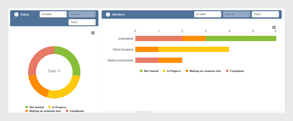Toggle 'Not Started' in the Members legend

point(149,71)
